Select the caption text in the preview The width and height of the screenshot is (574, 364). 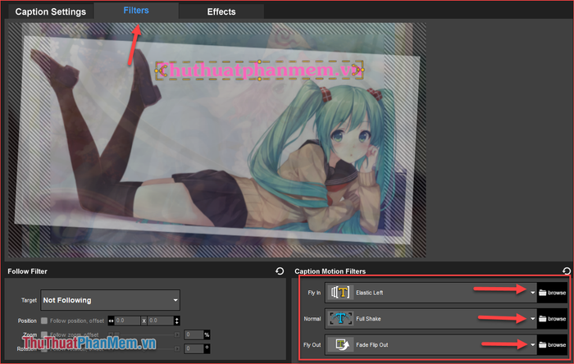(x=259, y=70)
